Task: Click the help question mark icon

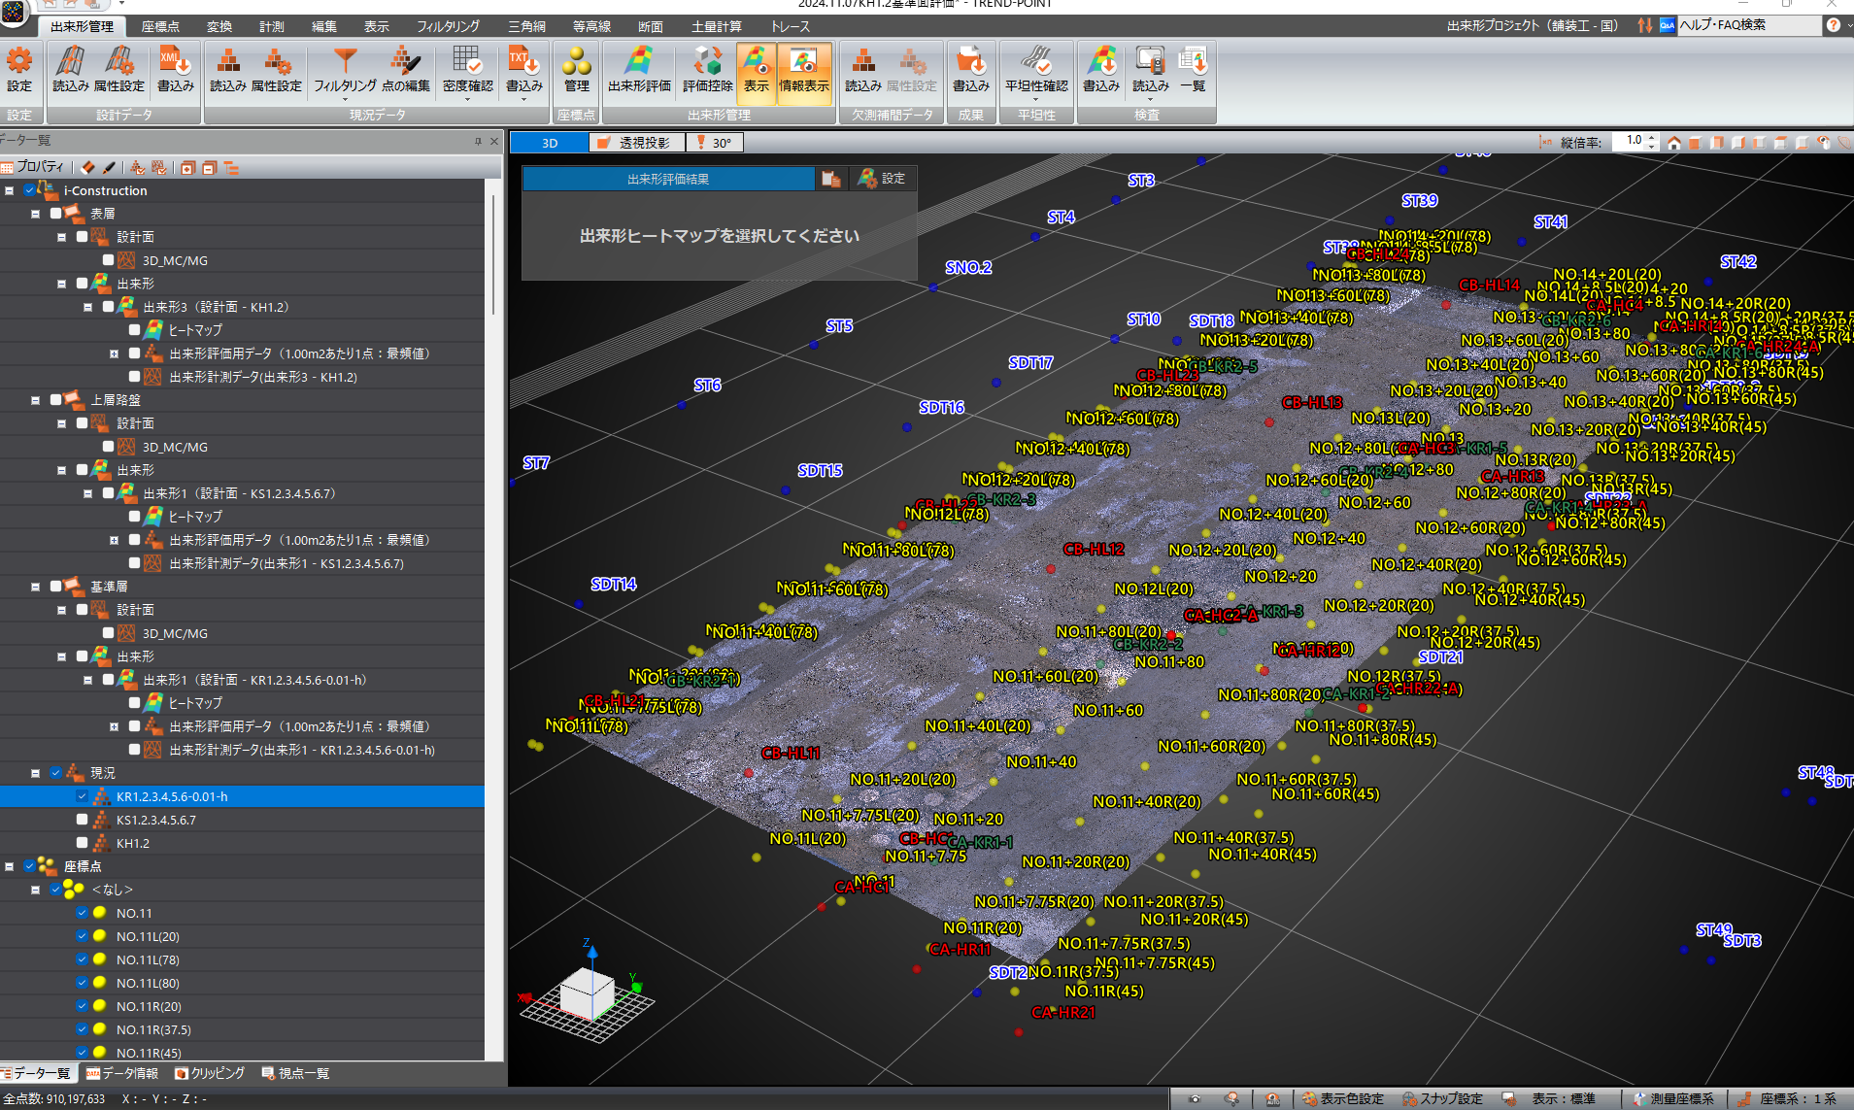Action: click(x=1833, y=25)
